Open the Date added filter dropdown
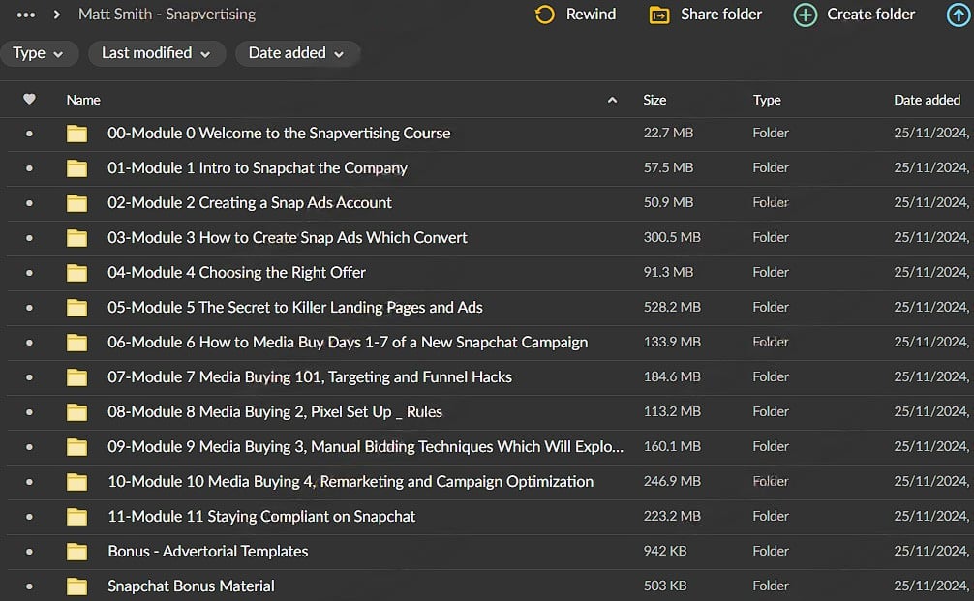This screenshot has width=974, height=601. click(x=296, y=53)
